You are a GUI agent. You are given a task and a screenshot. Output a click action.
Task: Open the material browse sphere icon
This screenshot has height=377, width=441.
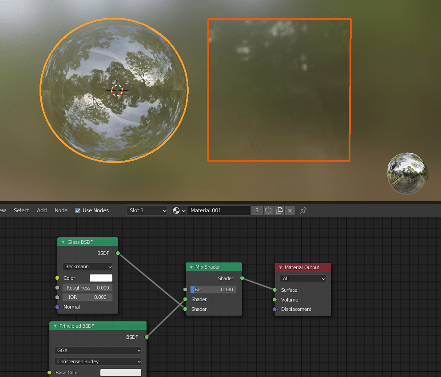pyautogui.click(x=176, y=210)
